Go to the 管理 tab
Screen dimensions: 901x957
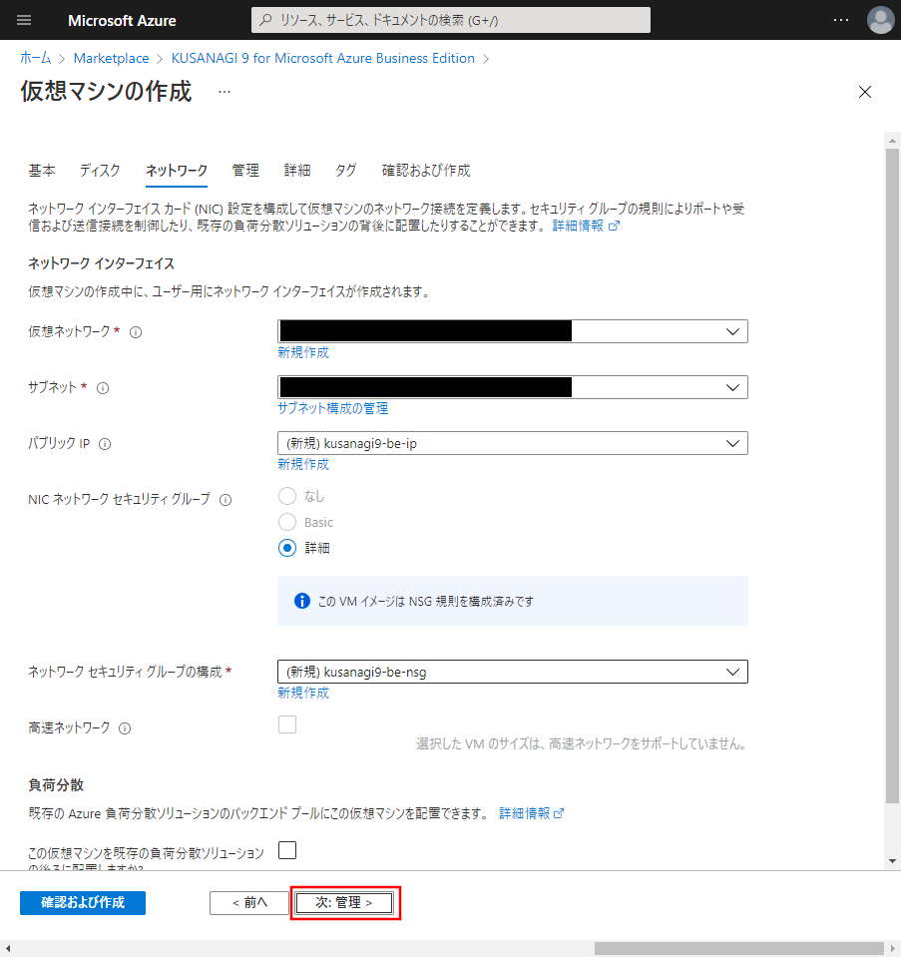tap(245, 171)
